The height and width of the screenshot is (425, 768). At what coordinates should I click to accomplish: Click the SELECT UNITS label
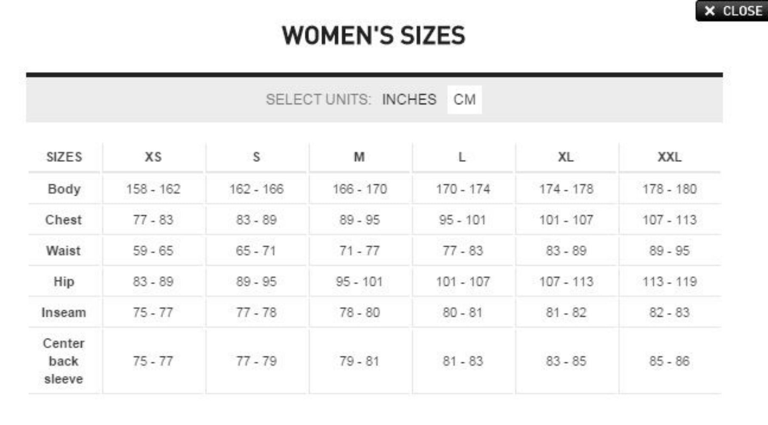(x=318, y=99)
